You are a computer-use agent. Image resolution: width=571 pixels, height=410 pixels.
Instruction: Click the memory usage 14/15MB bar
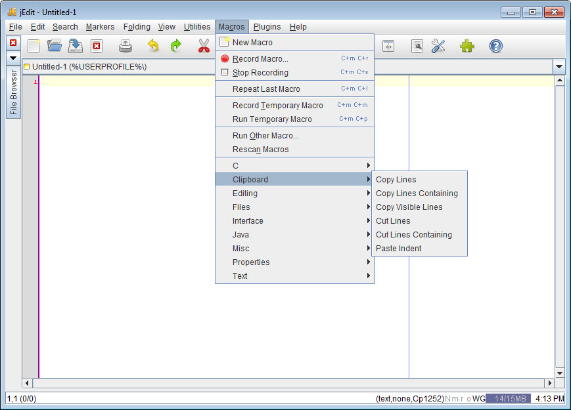508,399
